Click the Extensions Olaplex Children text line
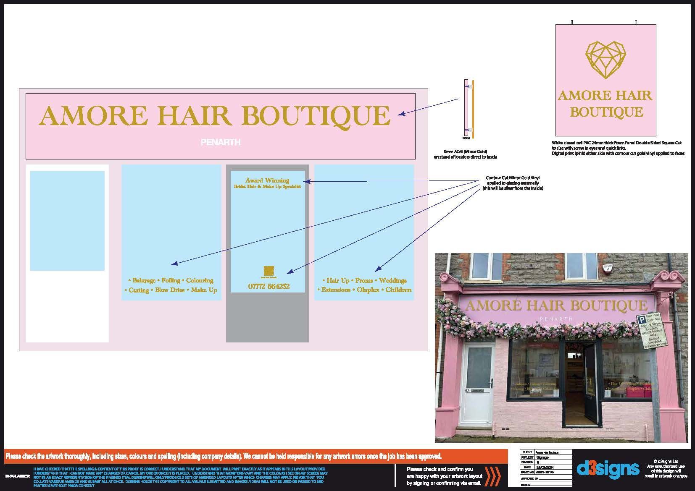 pos(364,290)
